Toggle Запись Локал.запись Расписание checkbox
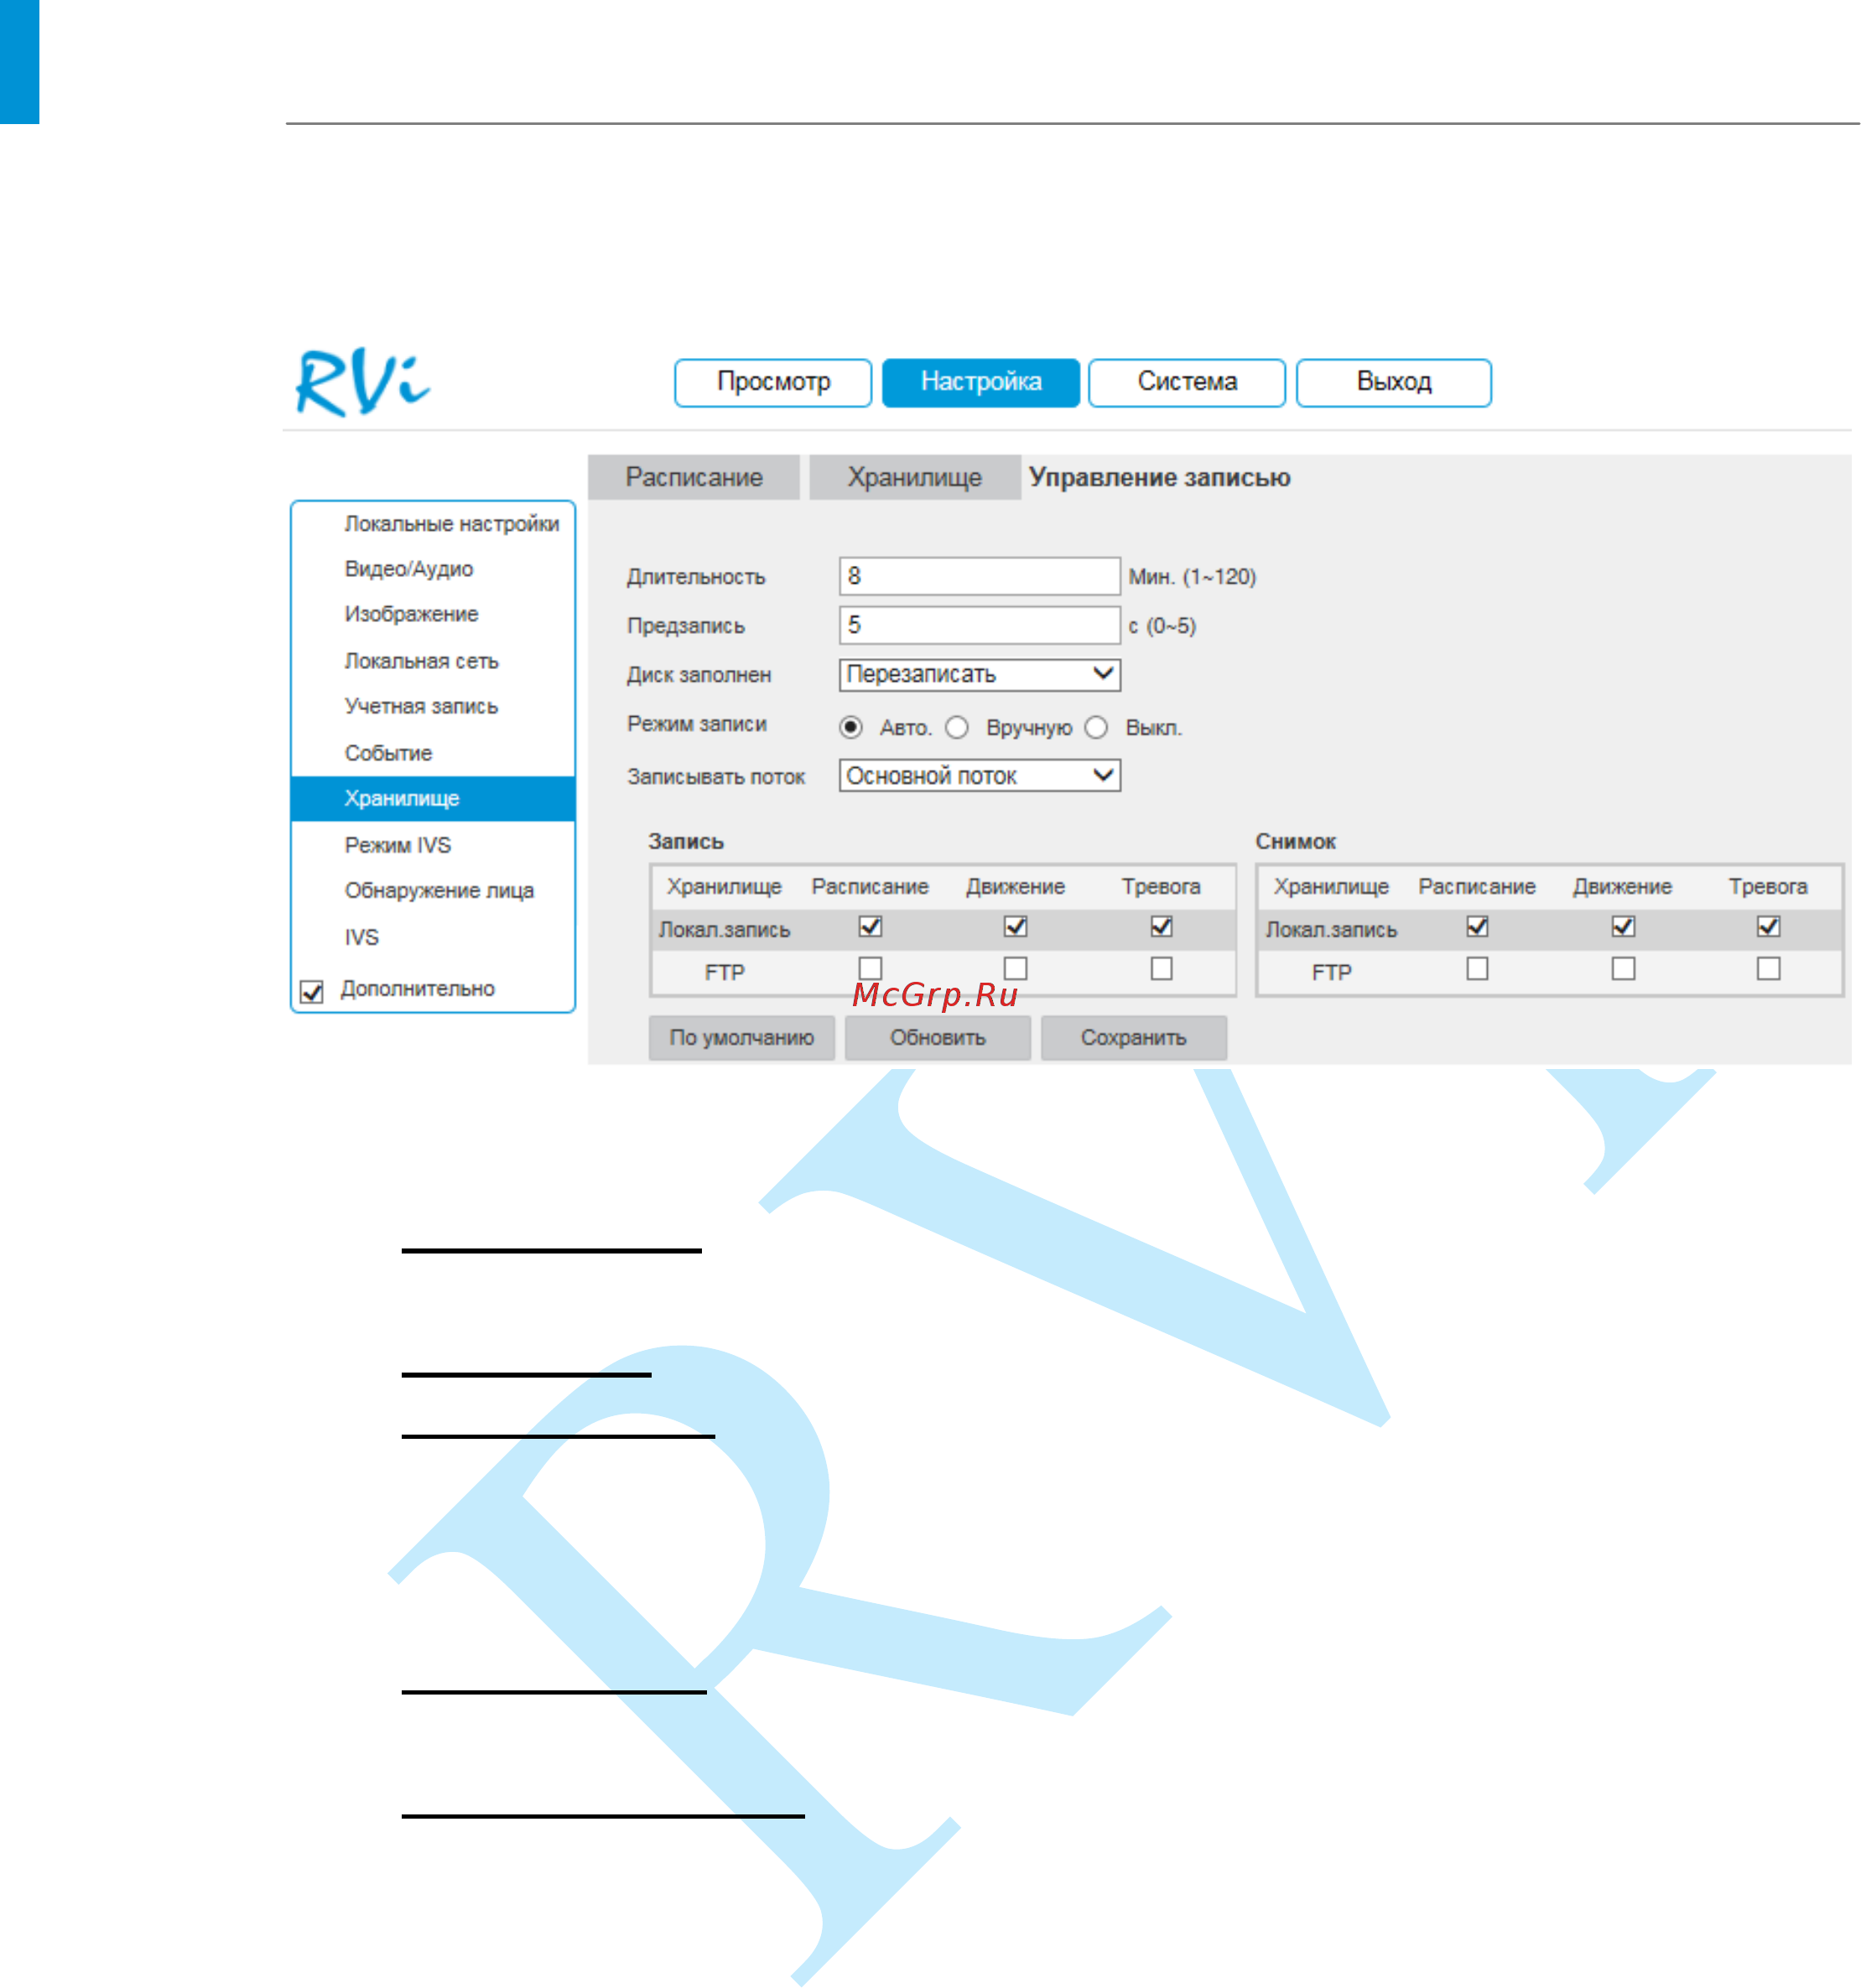Screen dimensions: 1861x1988 point(870,927)
